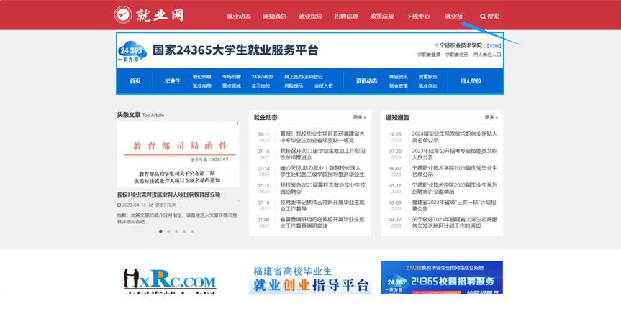Open the 用人单位入口 link

[487, 55]
